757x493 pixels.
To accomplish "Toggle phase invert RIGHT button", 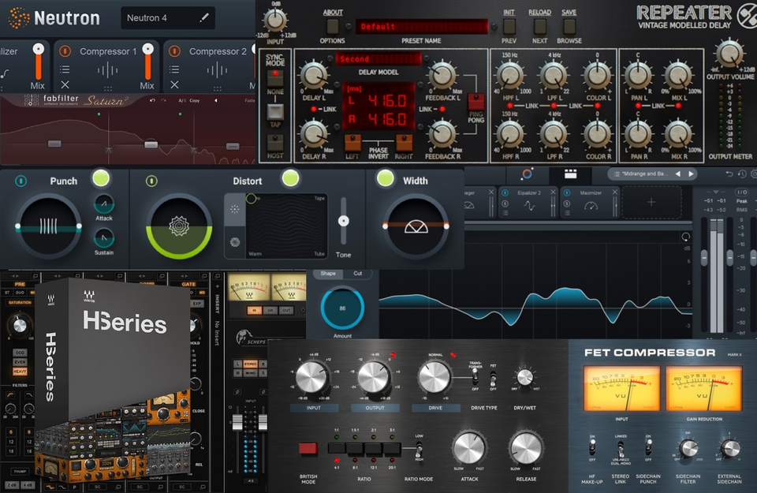I will (404, 143).
